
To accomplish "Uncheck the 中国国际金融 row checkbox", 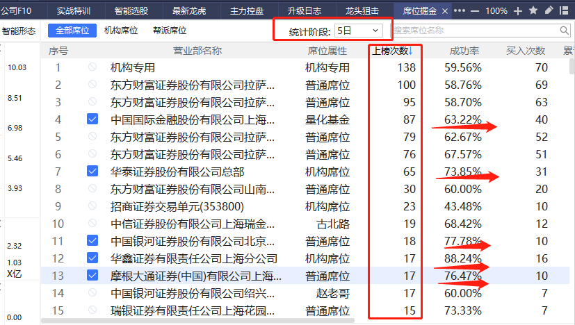I will (92, 119).
